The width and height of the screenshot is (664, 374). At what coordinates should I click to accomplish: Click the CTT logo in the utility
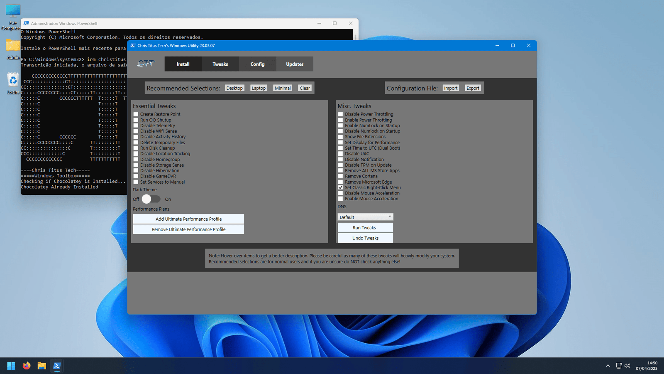click(x=146, y=64)
